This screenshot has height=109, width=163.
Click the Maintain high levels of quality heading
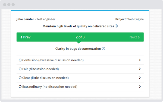(78, 26)
